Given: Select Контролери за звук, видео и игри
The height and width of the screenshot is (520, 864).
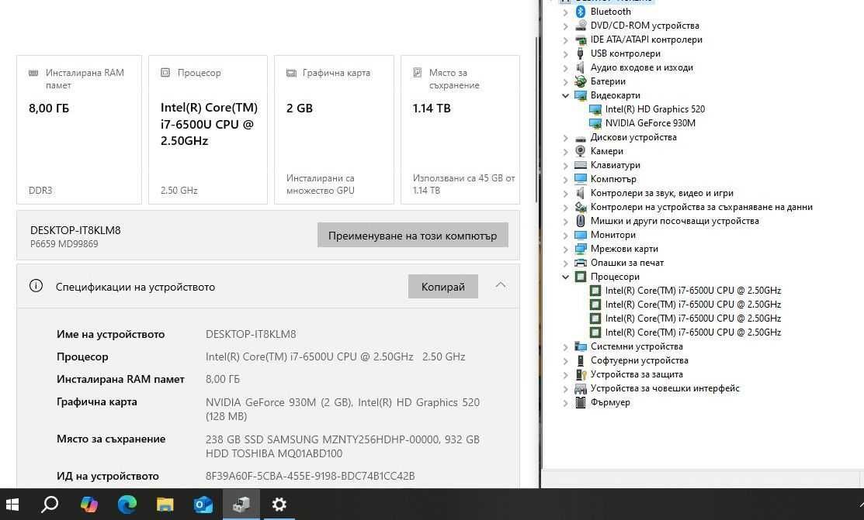Looking at the screenshot, I should pyautogui.click(x=661, y=193).
